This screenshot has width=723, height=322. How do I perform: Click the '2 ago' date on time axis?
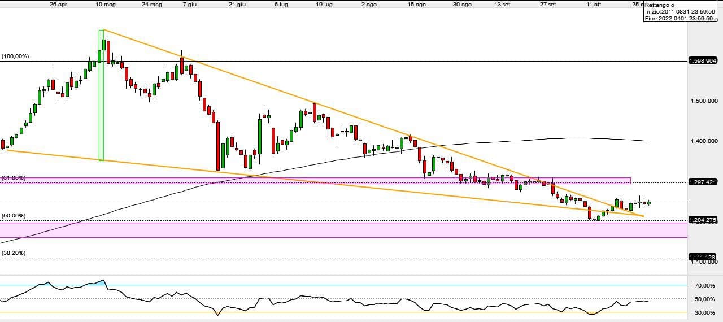pos(368,4)
